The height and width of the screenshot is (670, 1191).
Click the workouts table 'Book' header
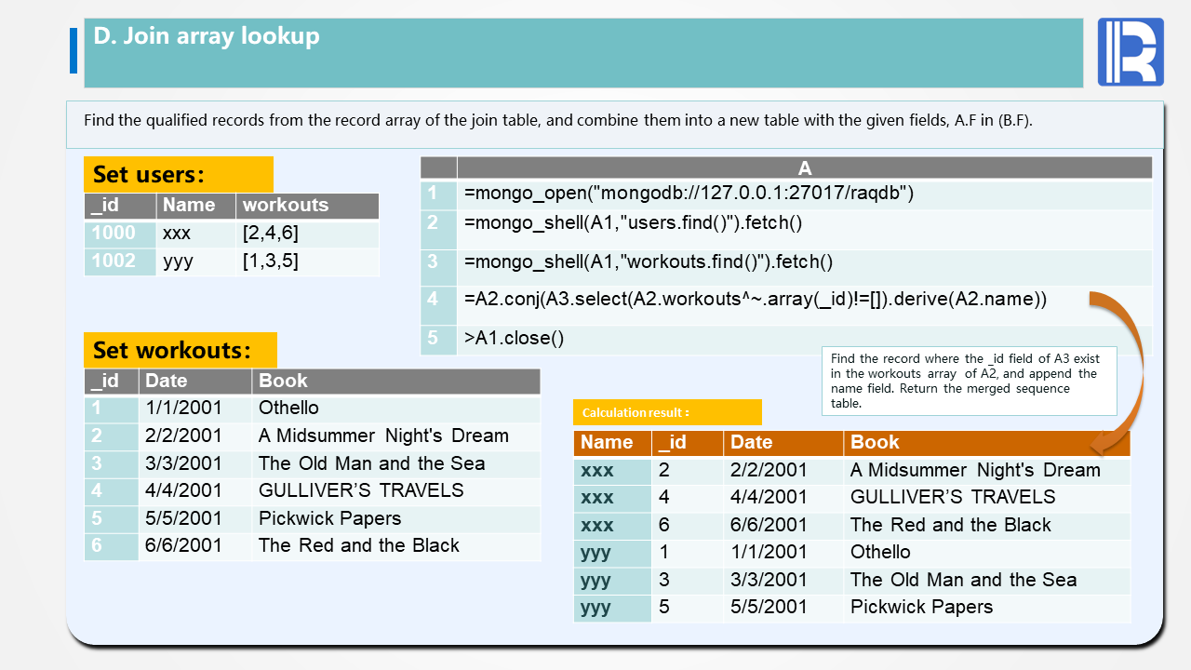tap(395, 381)
